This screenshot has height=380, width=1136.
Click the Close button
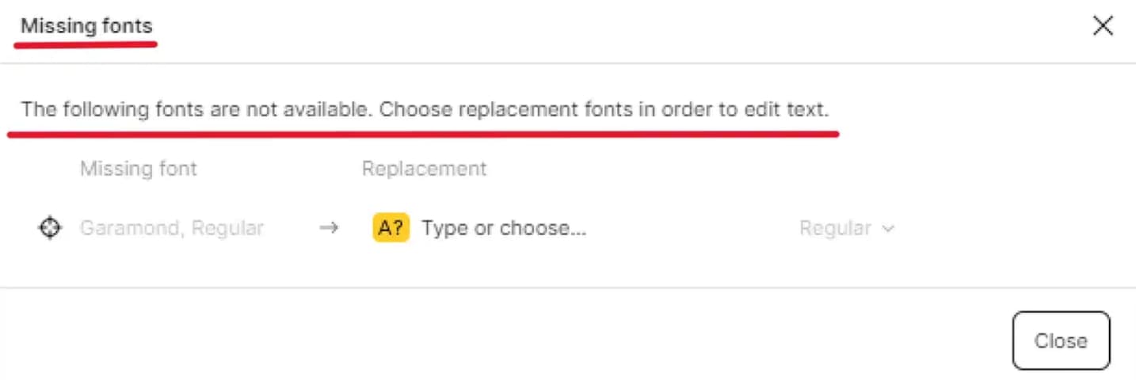click(1061, 340)
